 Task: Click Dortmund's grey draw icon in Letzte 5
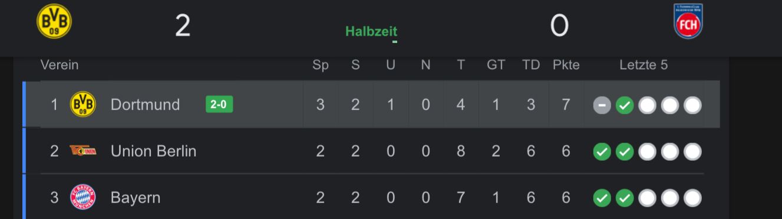(x=602, y=105)
